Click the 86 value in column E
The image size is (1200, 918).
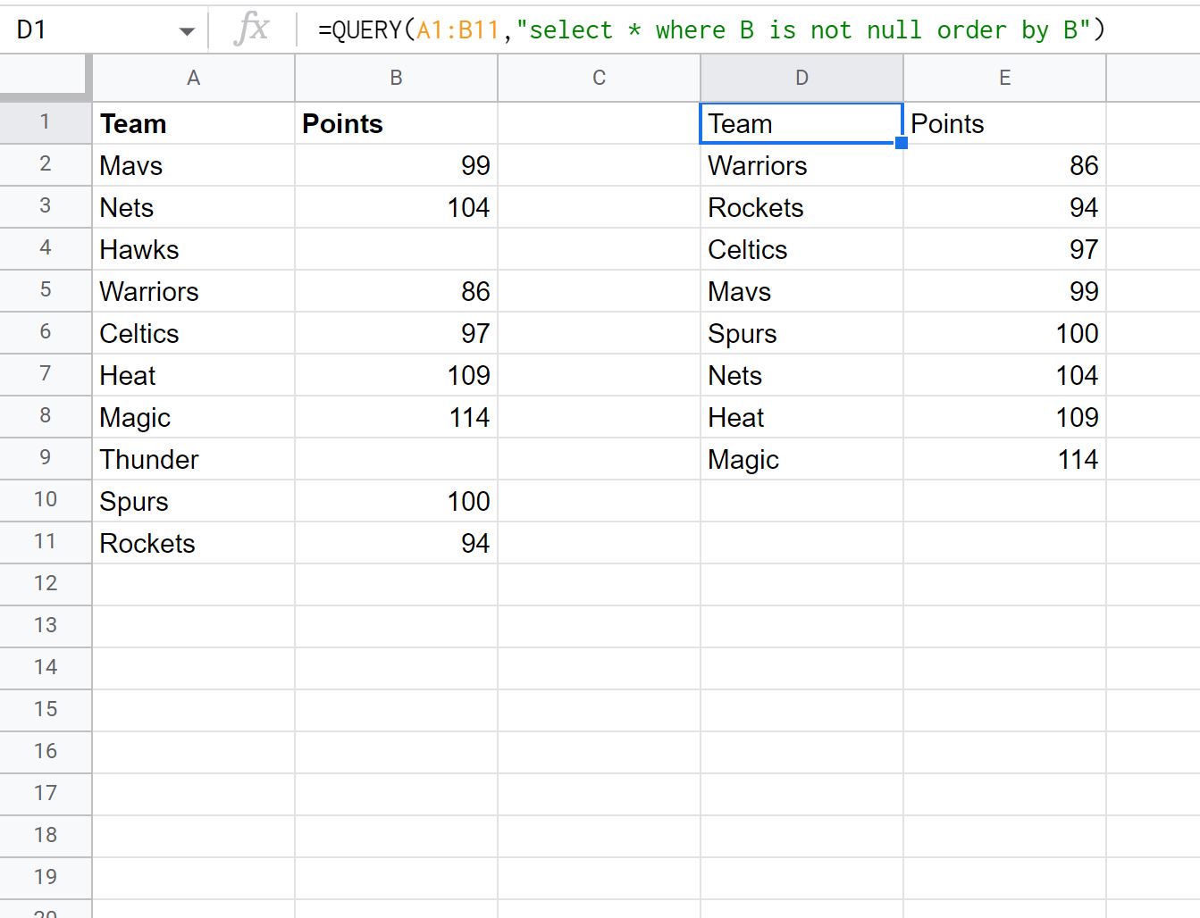point(1004,165)
